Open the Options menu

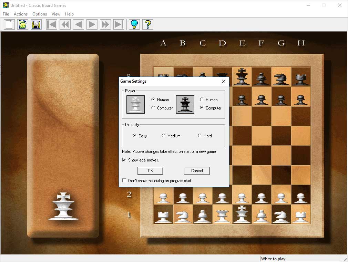tap(40, 14)
